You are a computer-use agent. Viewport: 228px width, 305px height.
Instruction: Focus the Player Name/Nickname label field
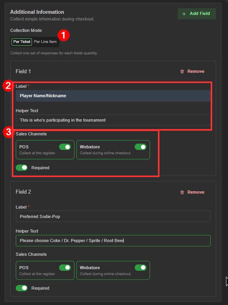113,96
